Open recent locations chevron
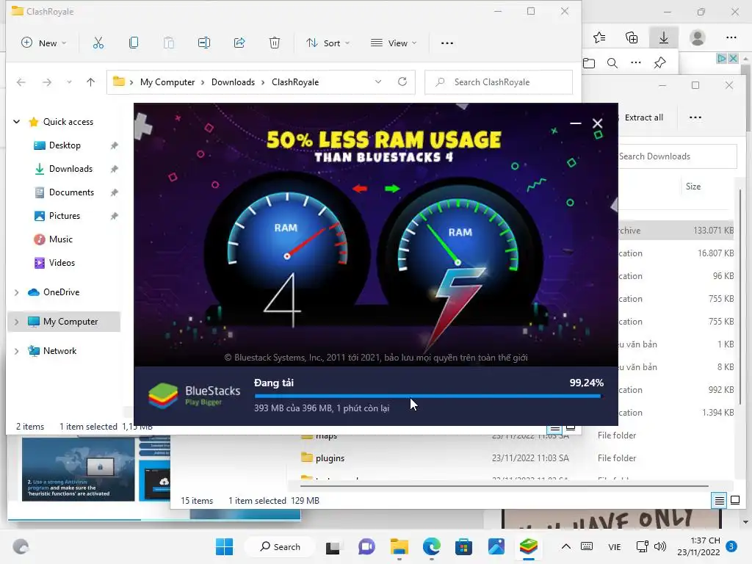The width and height of the screenshot is (752, 564). [70, 82]
